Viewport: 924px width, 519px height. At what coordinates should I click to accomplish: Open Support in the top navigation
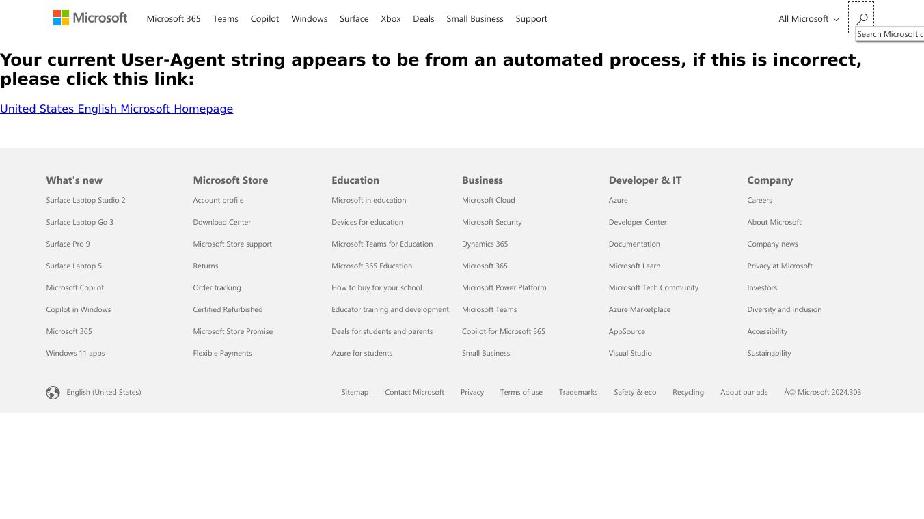pos(531,19)
